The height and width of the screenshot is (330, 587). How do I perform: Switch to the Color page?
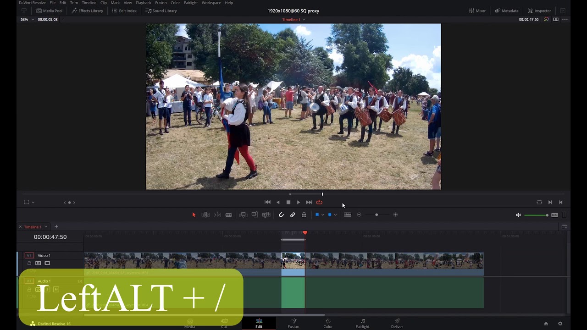[x=328, y=324]
